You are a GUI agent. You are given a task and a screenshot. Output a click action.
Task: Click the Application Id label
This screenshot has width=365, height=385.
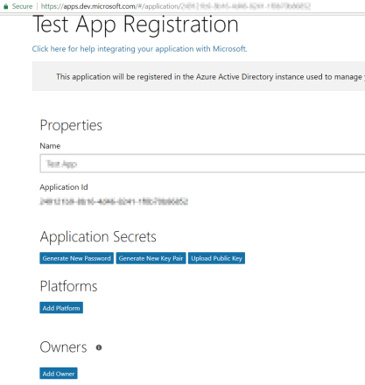[x=64, y=187]
